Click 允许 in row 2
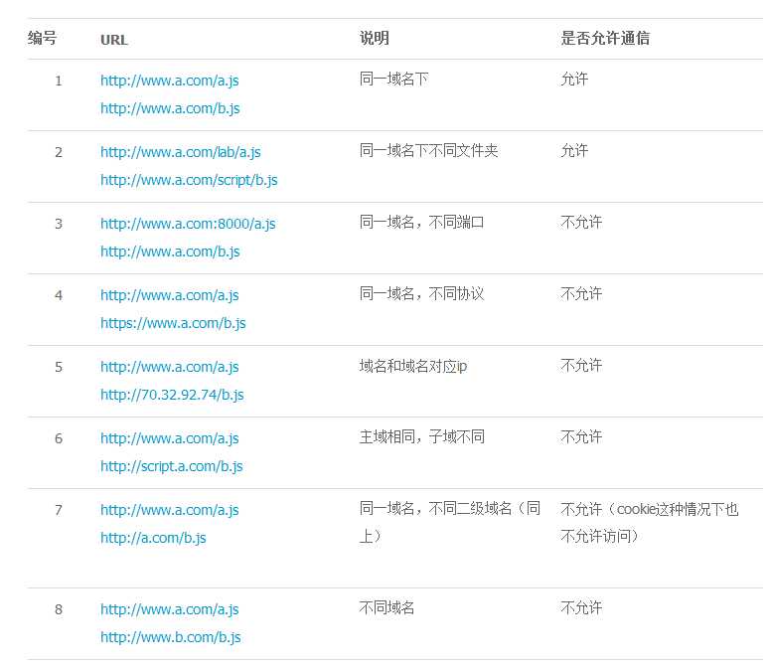The width and height of the screenshot is (771, 671). click(x=574, y=150)
